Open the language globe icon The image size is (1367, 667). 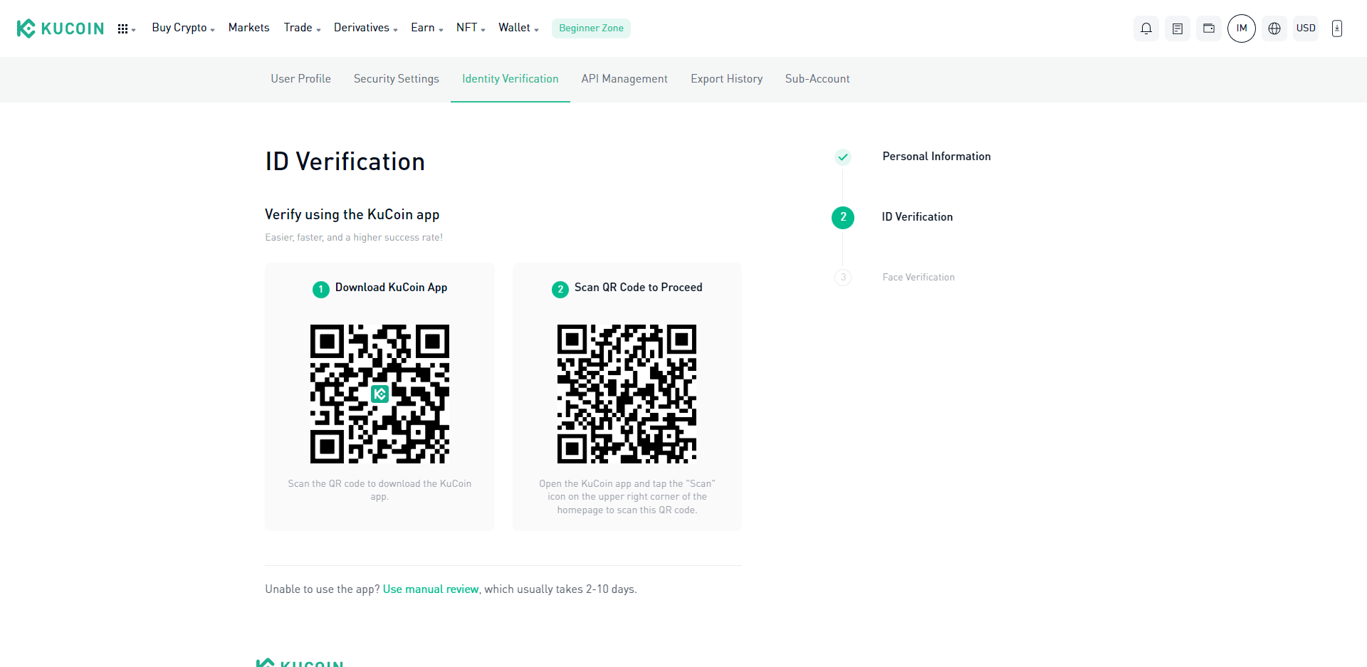pyautogui.click(x=1274, y=28)
